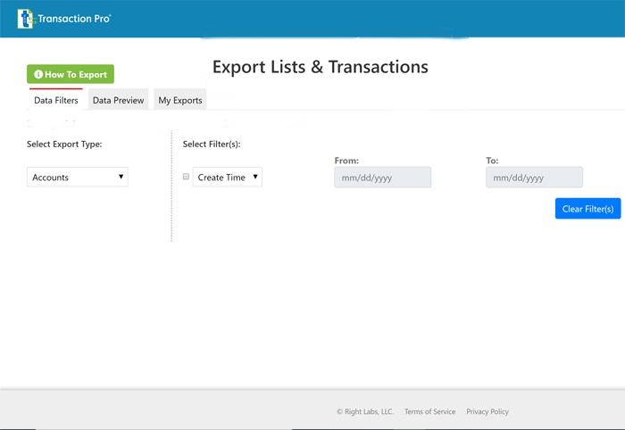Click the From: label above the date field
625x430 pixels.
click(346, 161)
